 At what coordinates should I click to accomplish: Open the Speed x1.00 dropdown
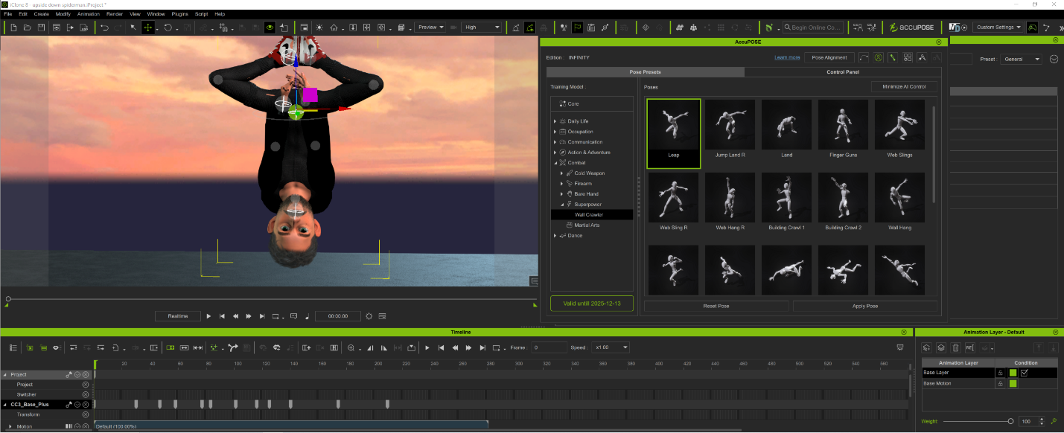tap(611, 347)
